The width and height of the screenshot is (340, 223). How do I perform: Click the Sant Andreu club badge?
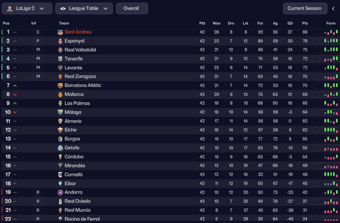coord(60,32)
